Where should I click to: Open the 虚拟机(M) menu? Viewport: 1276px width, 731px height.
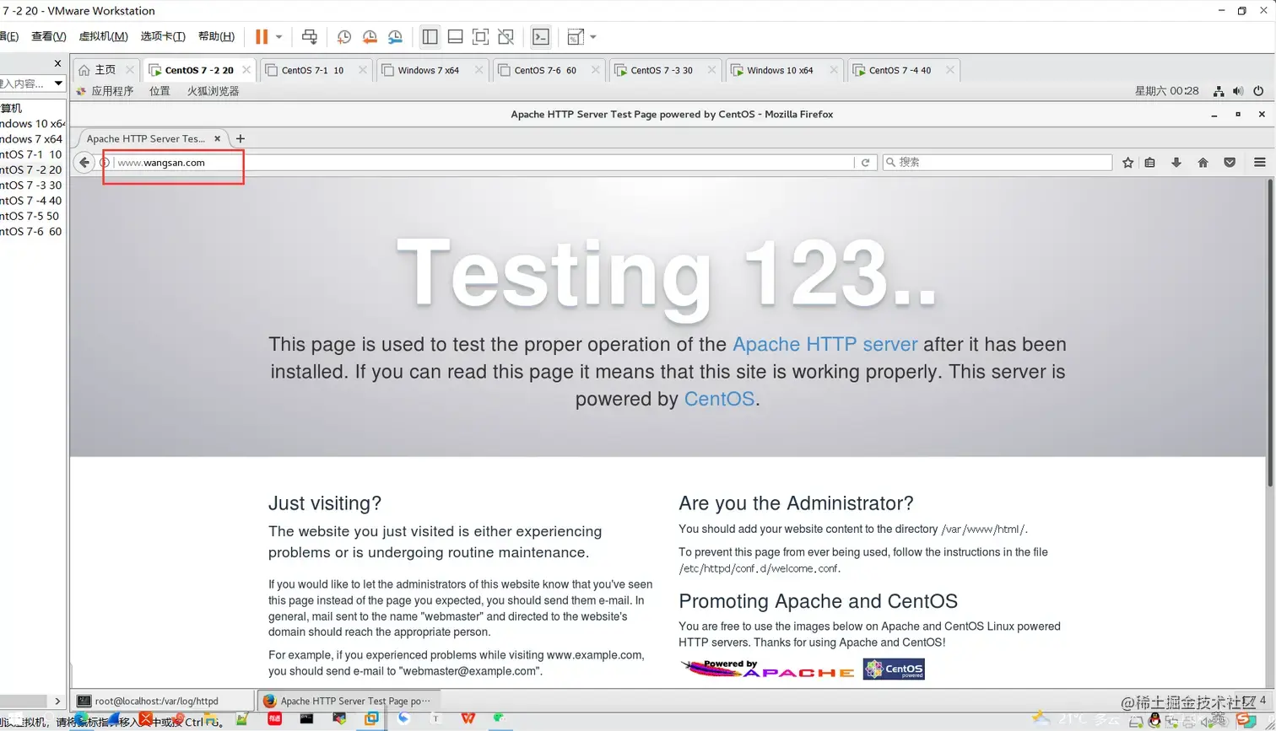click(103, 36)
